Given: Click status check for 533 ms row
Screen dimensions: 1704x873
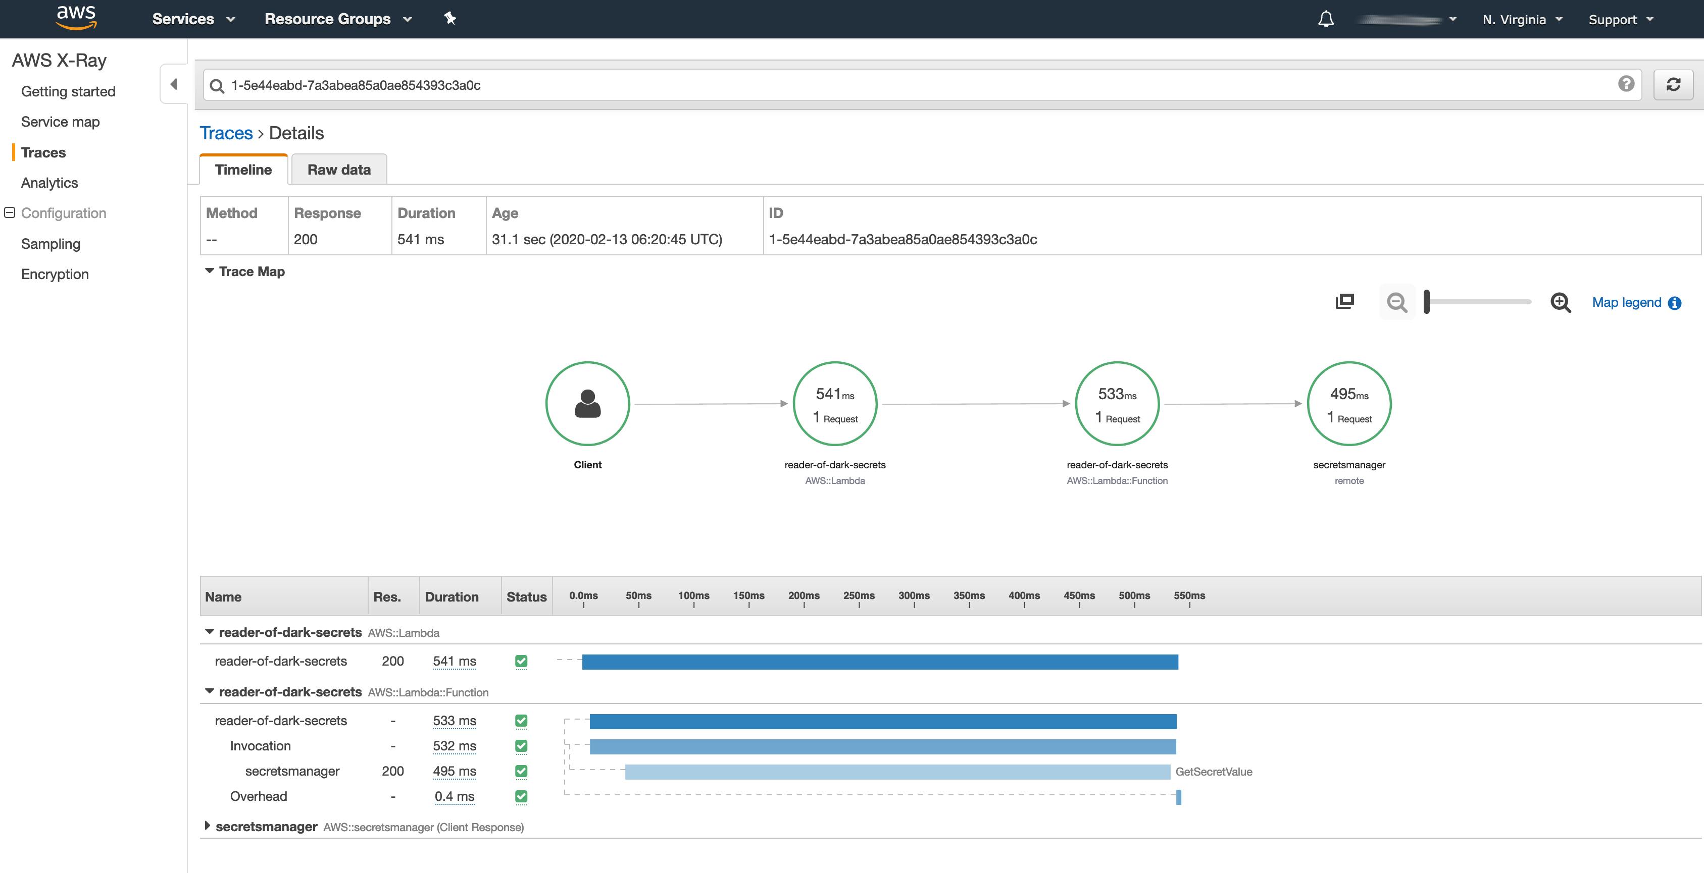Looking at the screenshot, I should tap(521, 721).
